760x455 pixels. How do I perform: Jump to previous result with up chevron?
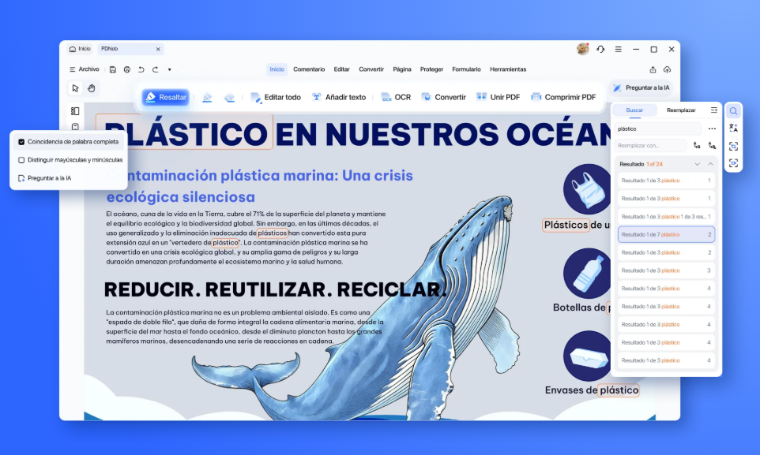710,164
